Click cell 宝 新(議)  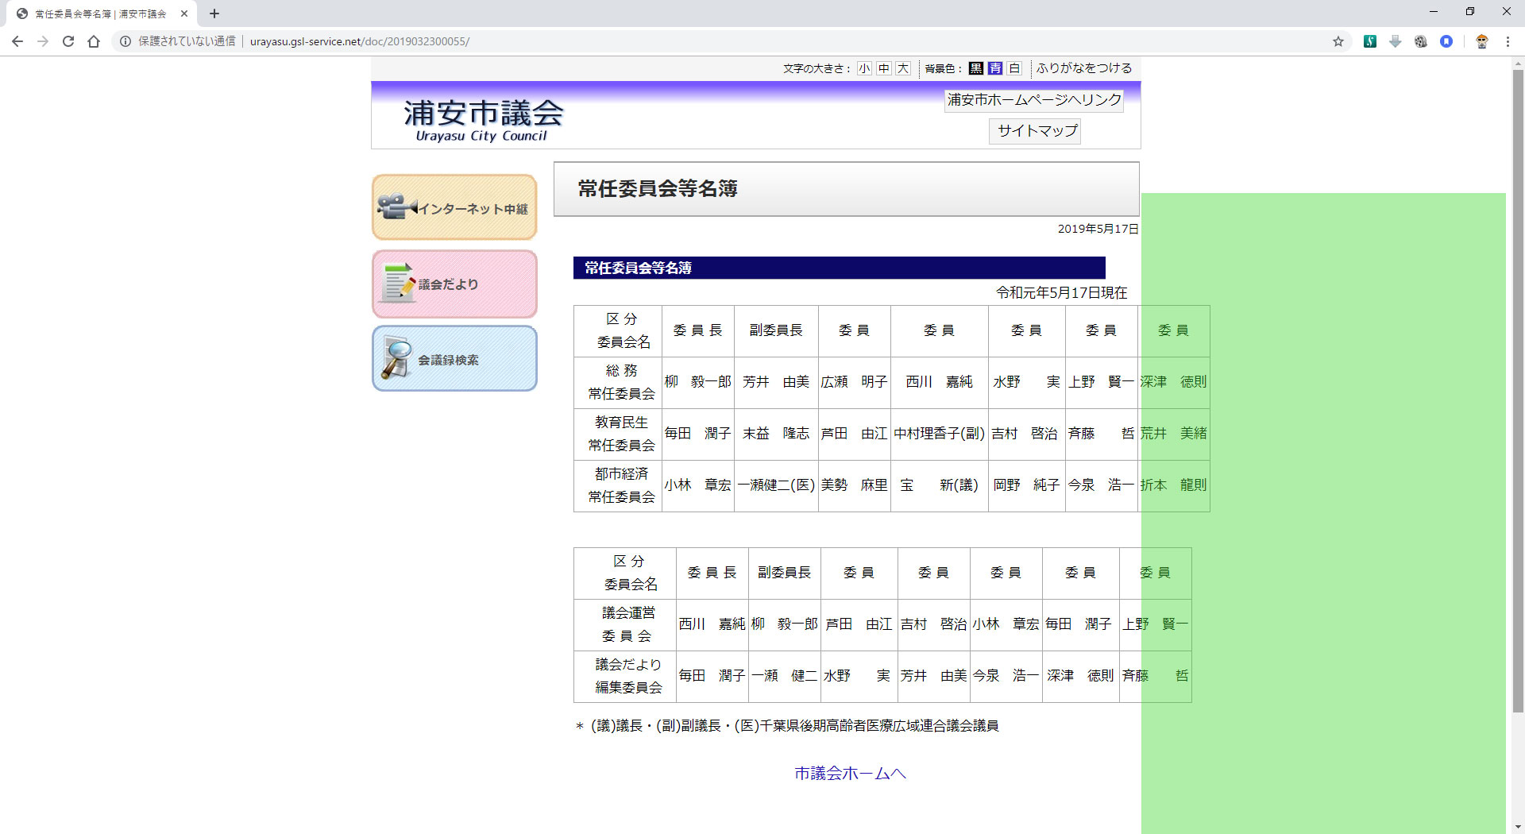tap(940, 485)
